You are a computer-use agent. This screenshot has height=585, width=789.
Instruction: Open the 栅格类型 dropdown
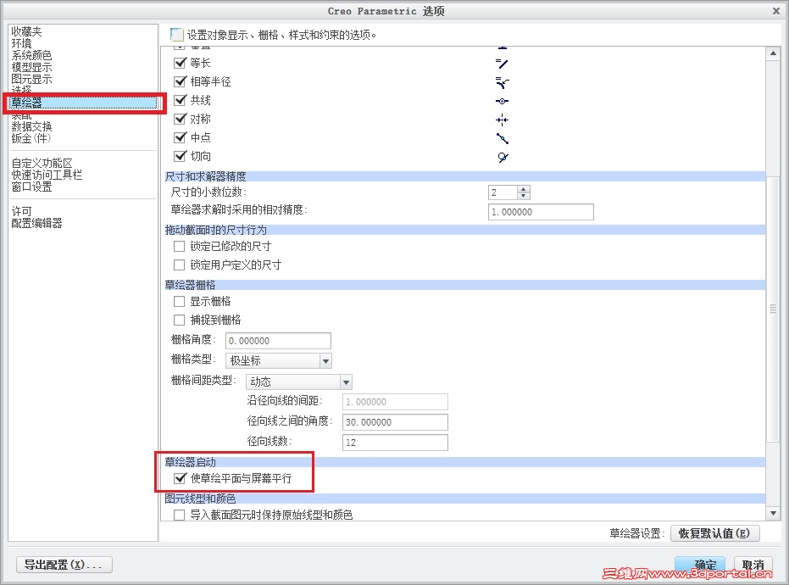278,360
